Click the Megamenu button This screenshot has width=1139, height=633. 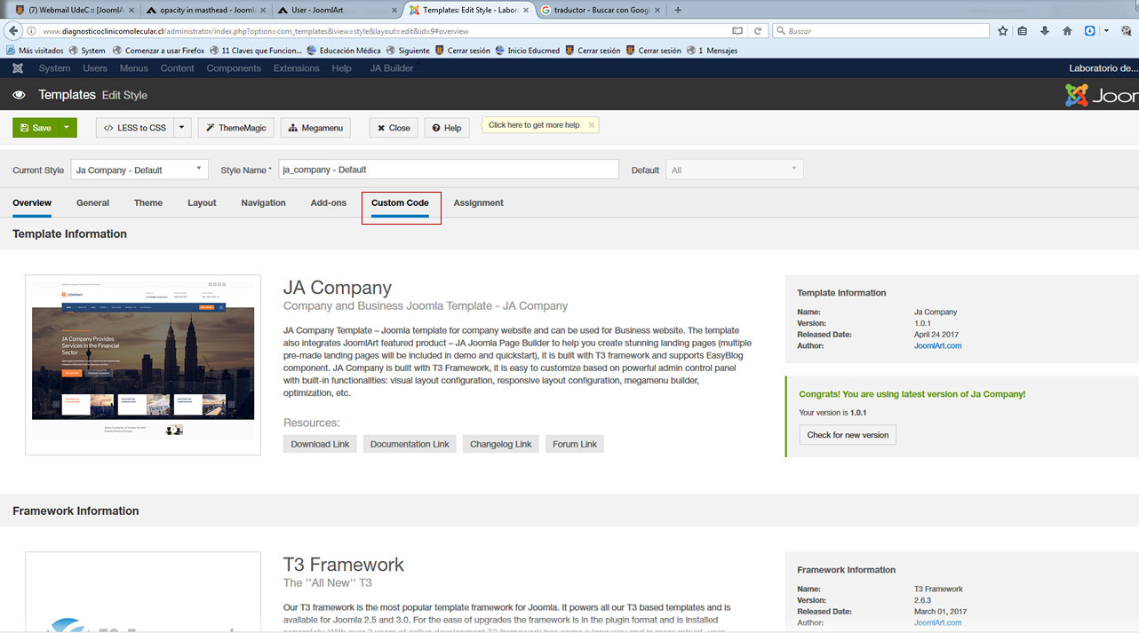[x=315, y=128]
